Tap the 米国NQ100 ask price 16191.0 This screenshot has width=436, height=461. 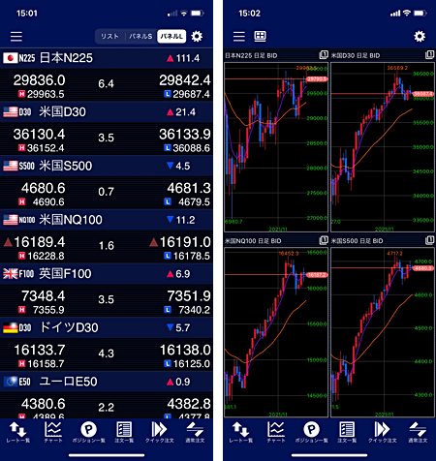tap(185, 242)
